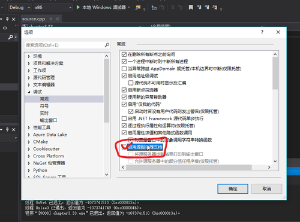Uncheck 逐过程执行属性和运算符(仅限托管)
The width and height of the screenshot is (300, 222).
pos(124,126)
